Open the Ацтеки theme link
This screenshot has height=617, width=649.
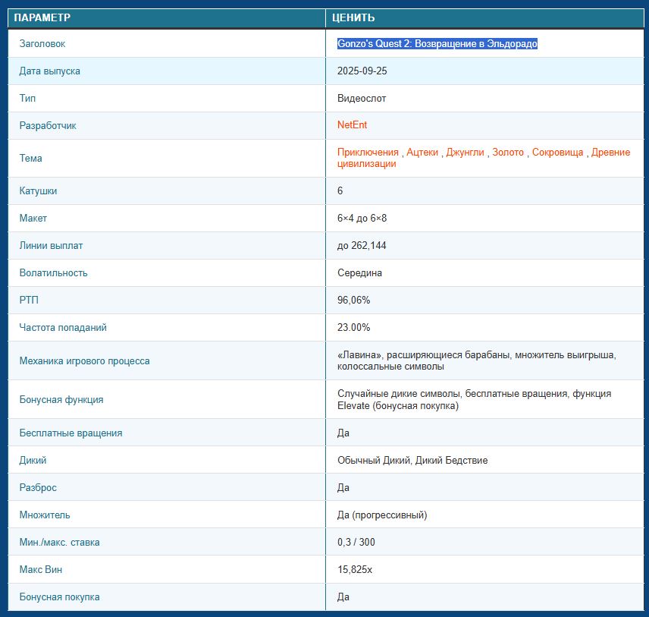422,153
